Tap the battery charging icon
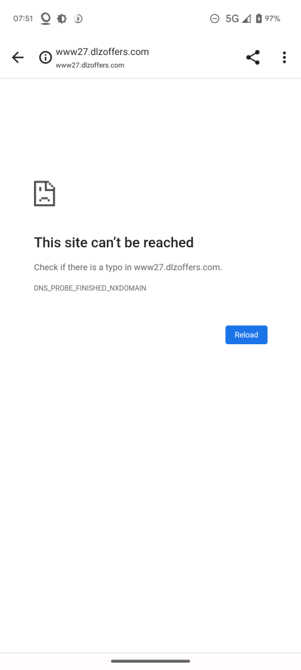The height and width of the screenshot is (670, 301). point(259,18)
